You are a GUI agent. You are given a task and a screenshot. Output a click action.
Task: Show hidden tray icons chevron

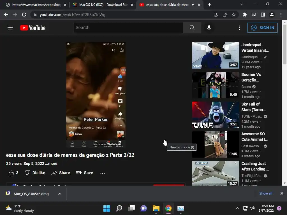pyautogui.click(x=238, y=208)
